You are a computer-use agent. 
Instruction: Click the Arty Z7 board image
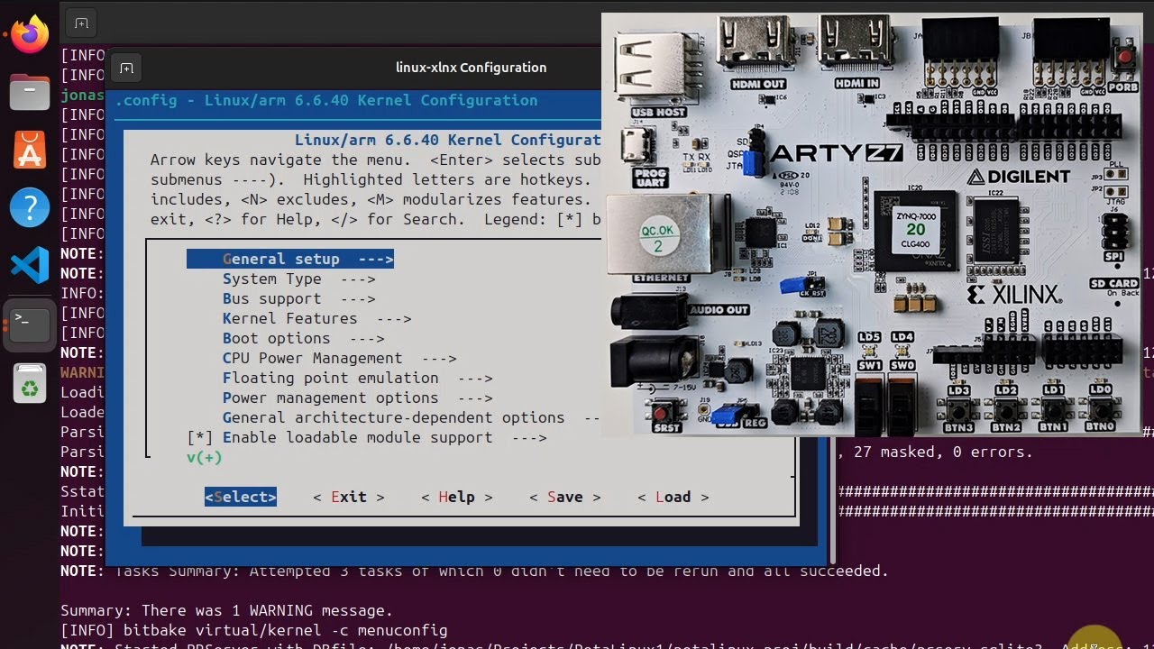pos(871,225)
